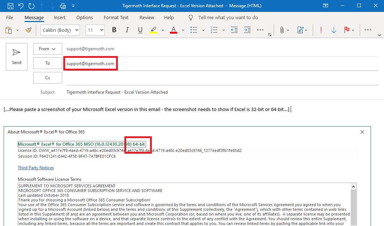Customize Quick Access Toolbar dropdown
This screenshot has width=384, height=226.
73,6
